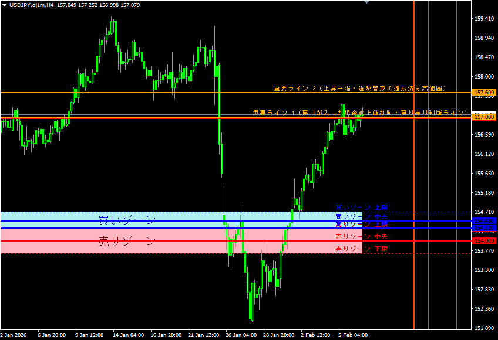498x340 pixels.
Task: Click the blue 154.320 price tag
Action: click(484, 228)
